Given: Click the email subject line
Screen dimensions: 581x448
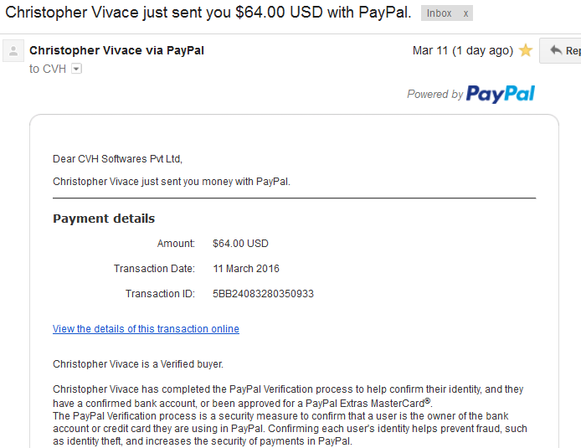Looking at the screenshot, I should coord(208,13).
